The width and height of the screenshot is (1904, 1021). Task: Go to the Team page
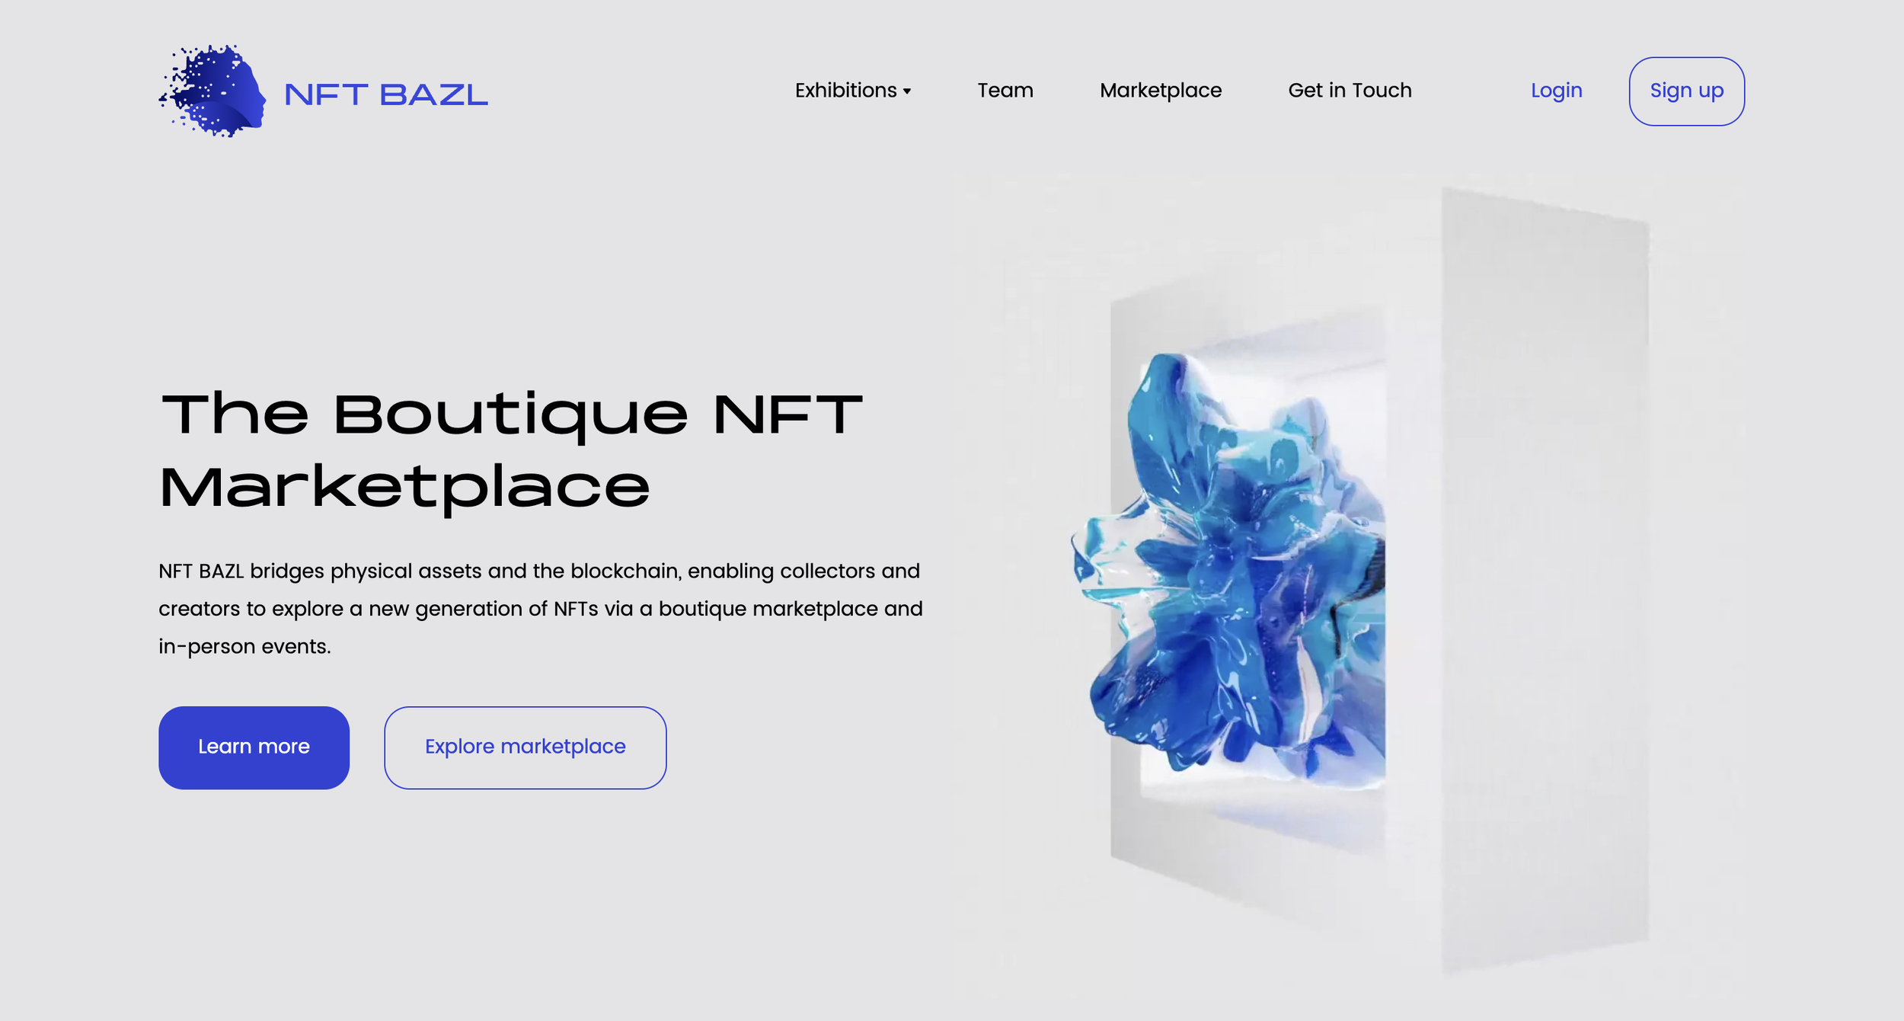(1005, 91)
